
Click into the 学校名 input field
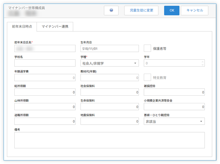45,63
